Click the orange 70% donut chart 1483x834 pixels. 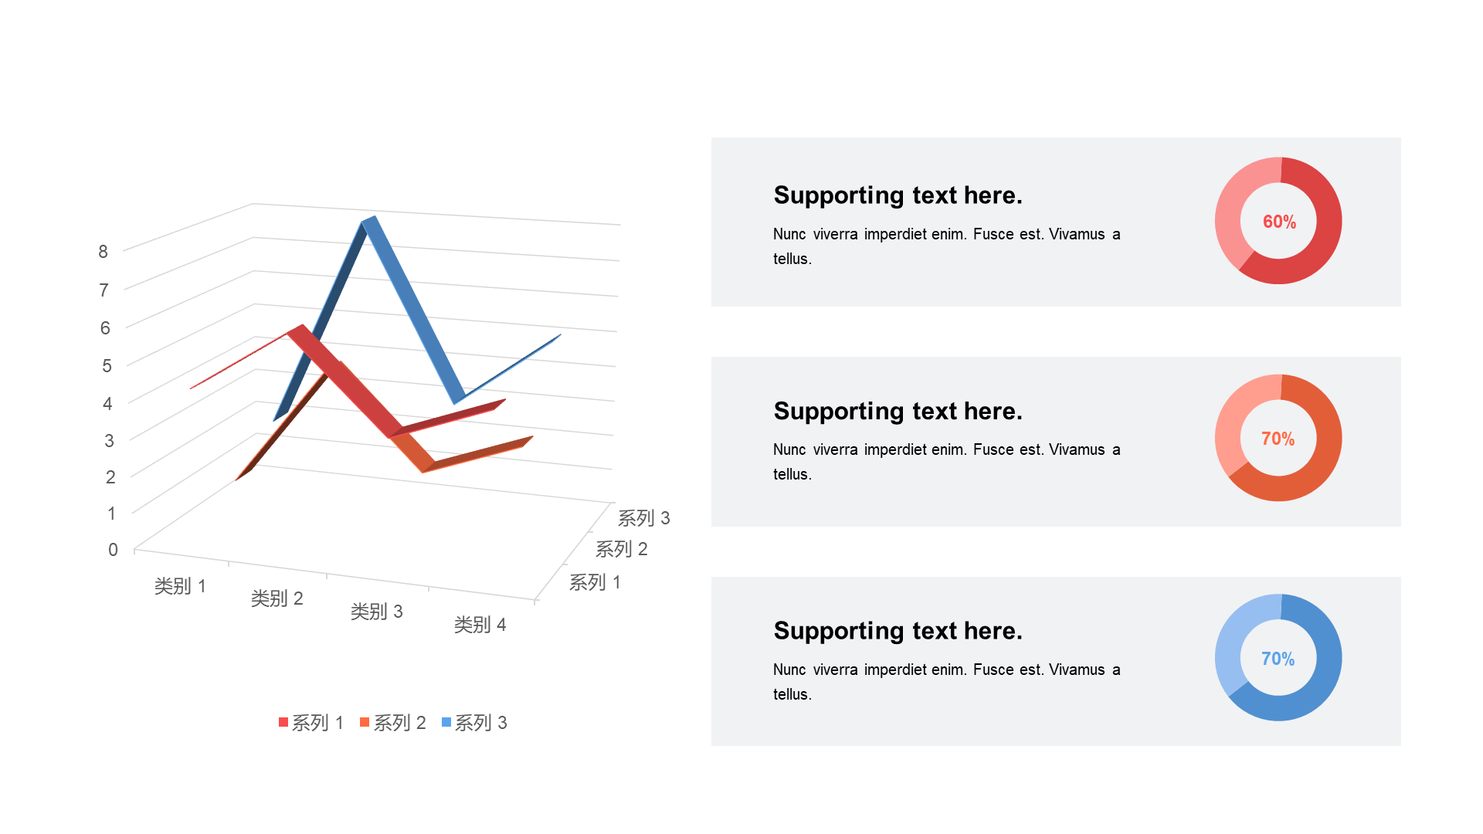click(x=1278, y=438)
